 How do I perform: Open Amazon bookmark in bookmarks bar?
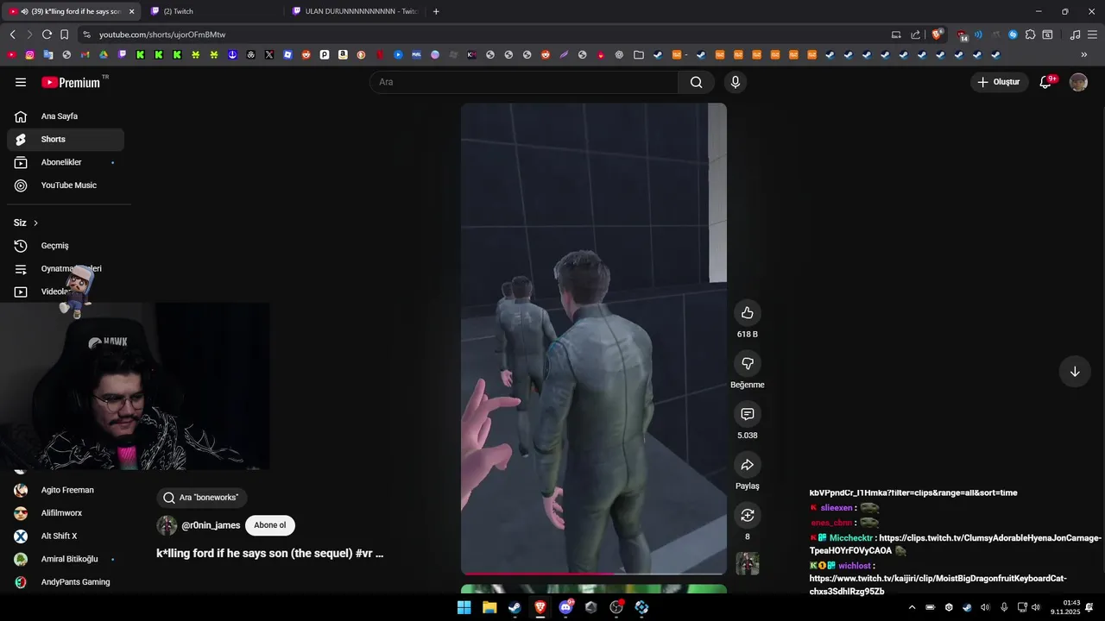tap(343, 54)
